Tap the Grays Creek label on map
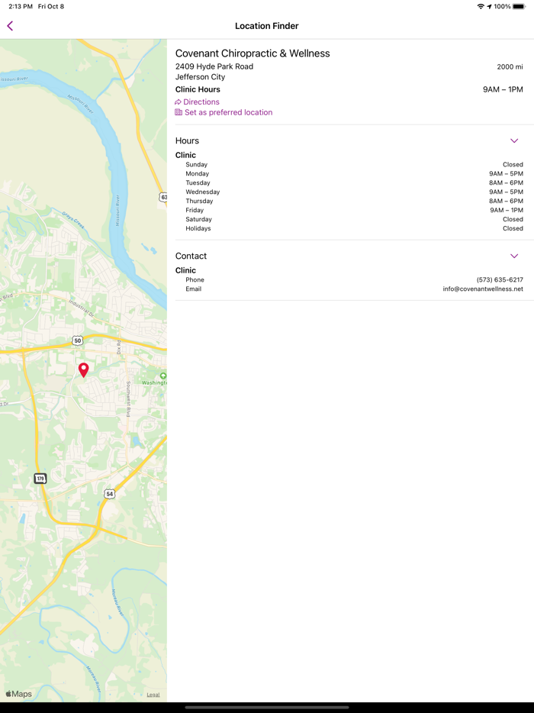Viewport: 534px width, 713px height. coord(74,221)
